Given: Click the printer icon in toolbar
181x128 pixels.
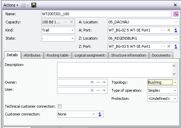Looking at the screenshot, I should coord(23,5).
